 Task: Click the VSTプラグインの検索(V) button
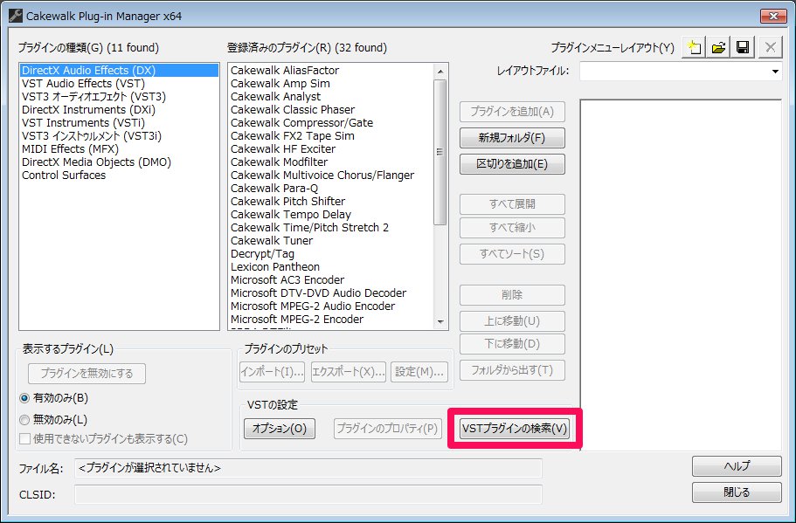click(515, 429)
